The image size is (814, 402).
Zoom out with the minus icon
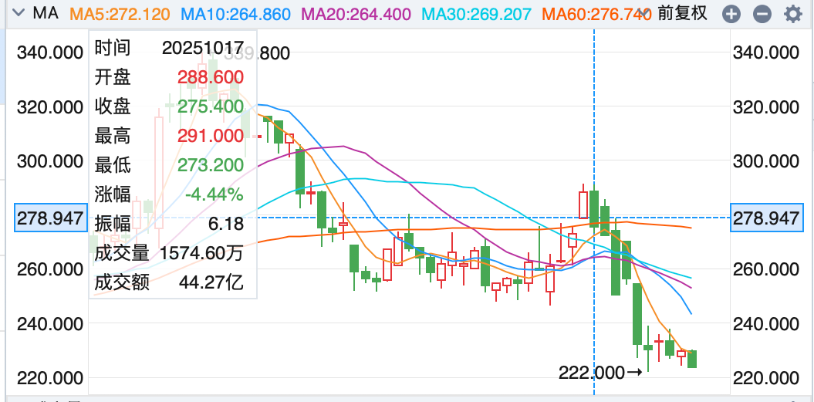tap(762, 15)
